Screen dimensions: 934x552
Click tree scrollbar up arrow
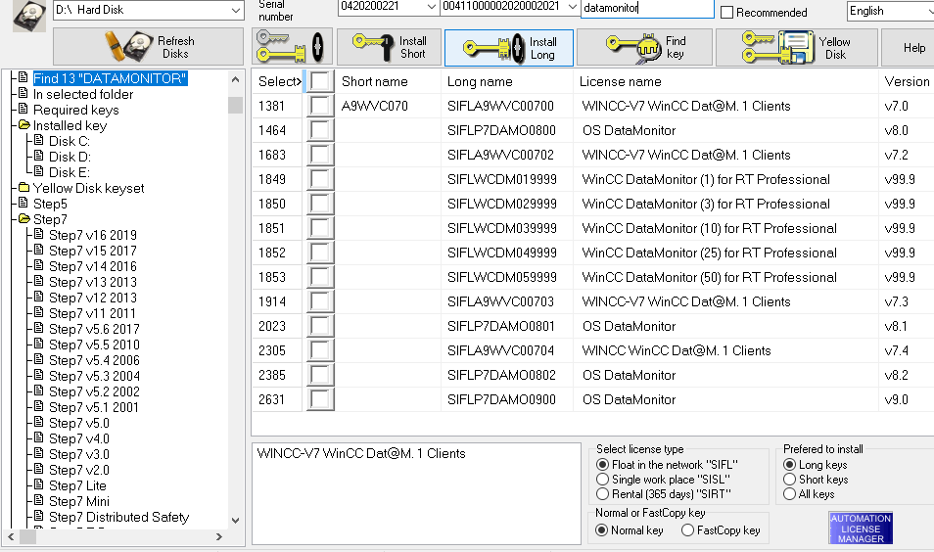pos(235,80)
